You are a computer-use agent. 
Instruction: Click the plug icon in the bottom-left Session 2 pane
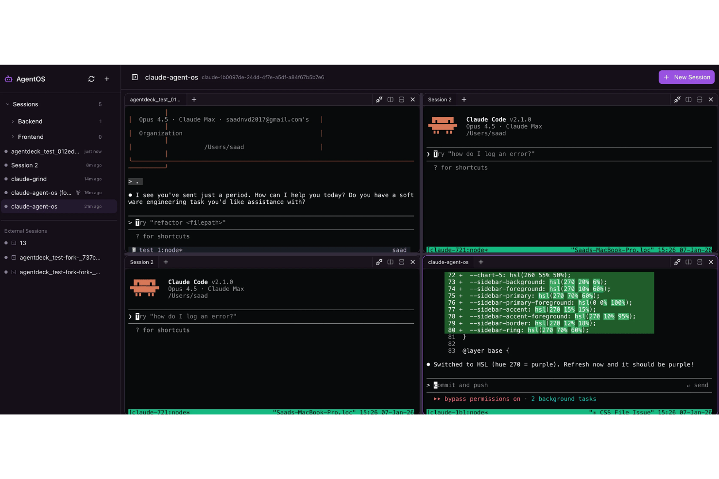pyautogui.click(x=379, y=262)
